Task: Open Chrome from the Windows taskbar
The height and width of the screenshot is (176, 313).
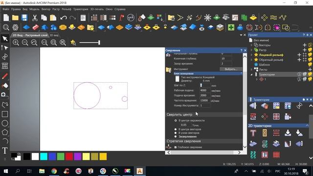Action: pos(54,171)
